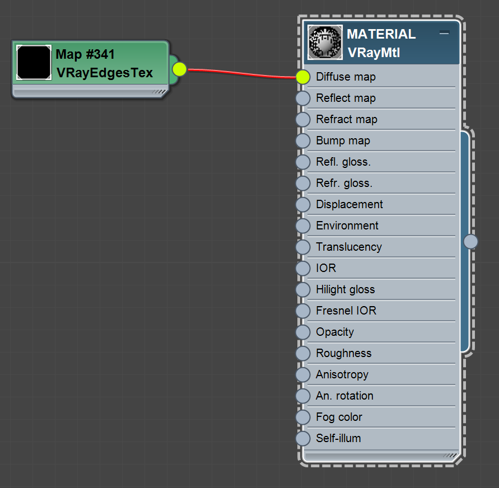Click the Opacity input socket
Screen dimensions: 499x488
click(x=302, y=332)
